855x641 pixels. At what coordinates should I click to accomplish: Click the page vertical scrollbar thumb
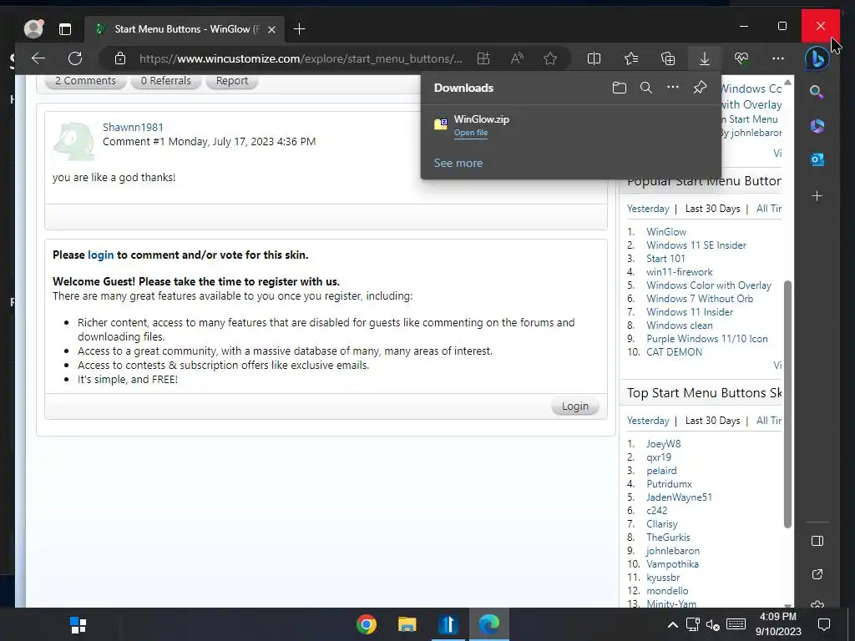click(787, 405)
